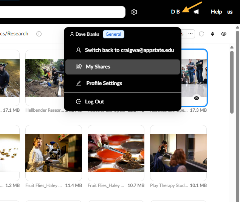Click the 10.1 MB file size label
The width and height of the screenshot is (240, 202).
198,185
